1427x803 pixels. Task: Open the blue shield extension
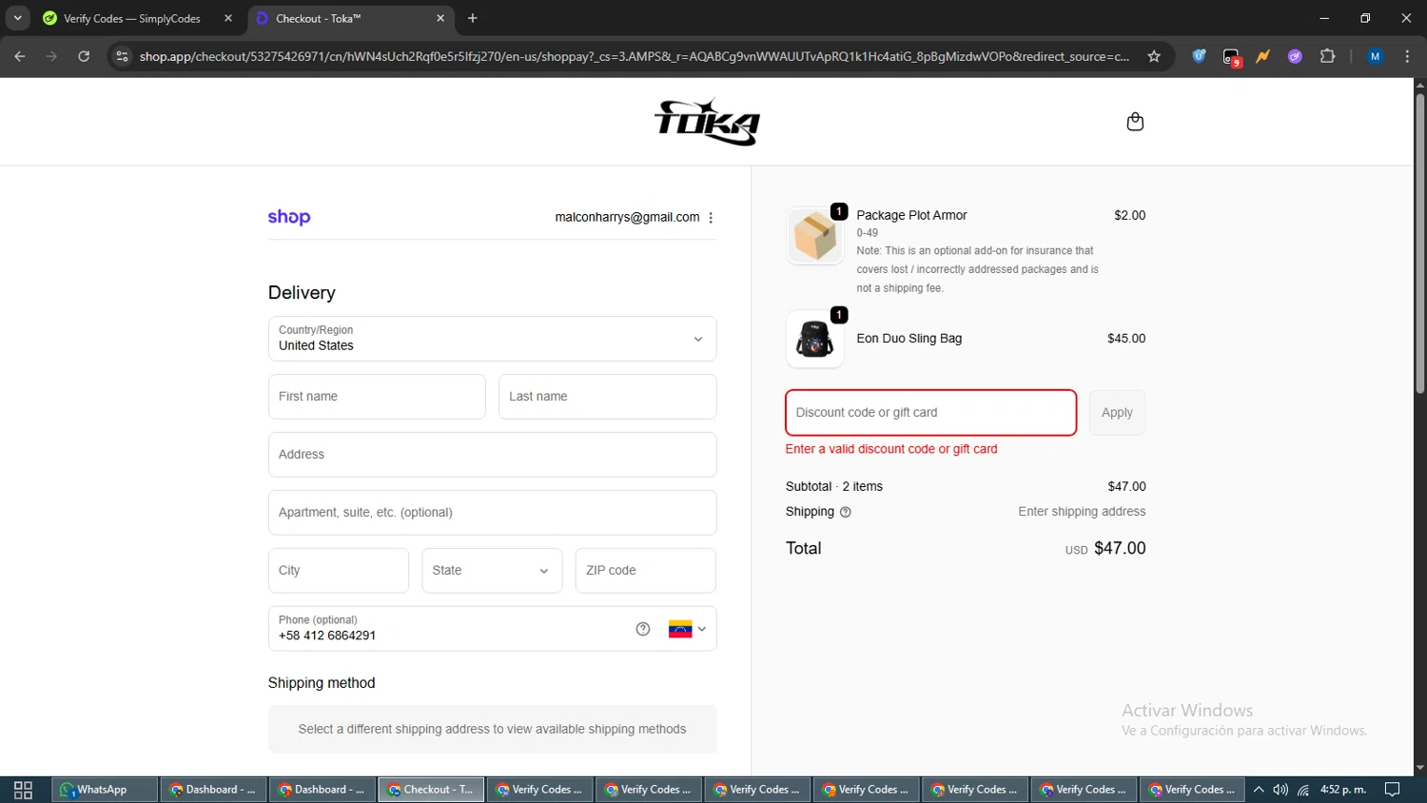tap(1199, 56)
